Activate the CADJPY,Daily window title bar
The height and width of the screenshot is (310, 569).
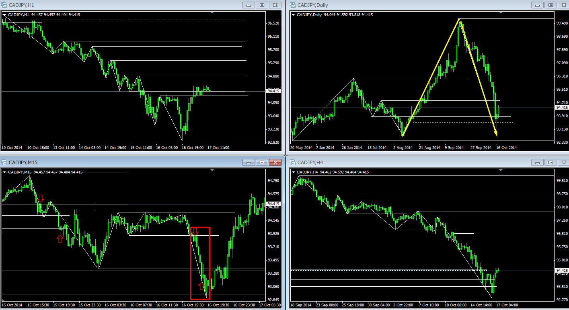pos(402,5)
